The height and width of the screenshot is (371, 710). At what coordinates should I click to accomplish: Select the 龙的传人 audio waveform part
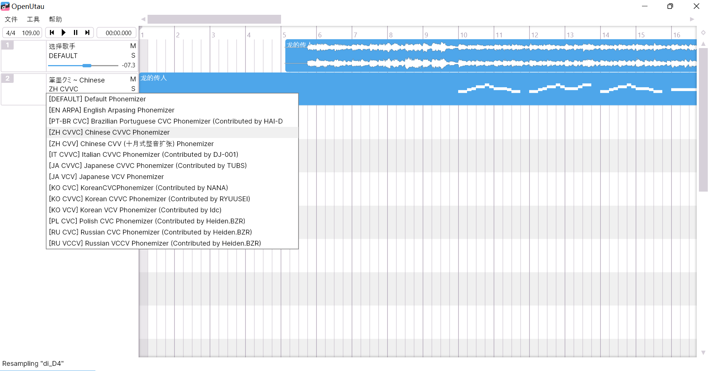pos(491,56)
